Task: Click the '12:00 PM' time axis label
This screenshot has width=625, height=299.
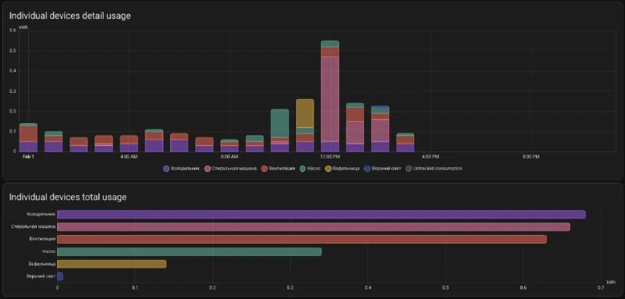Action: coord(330,157)
